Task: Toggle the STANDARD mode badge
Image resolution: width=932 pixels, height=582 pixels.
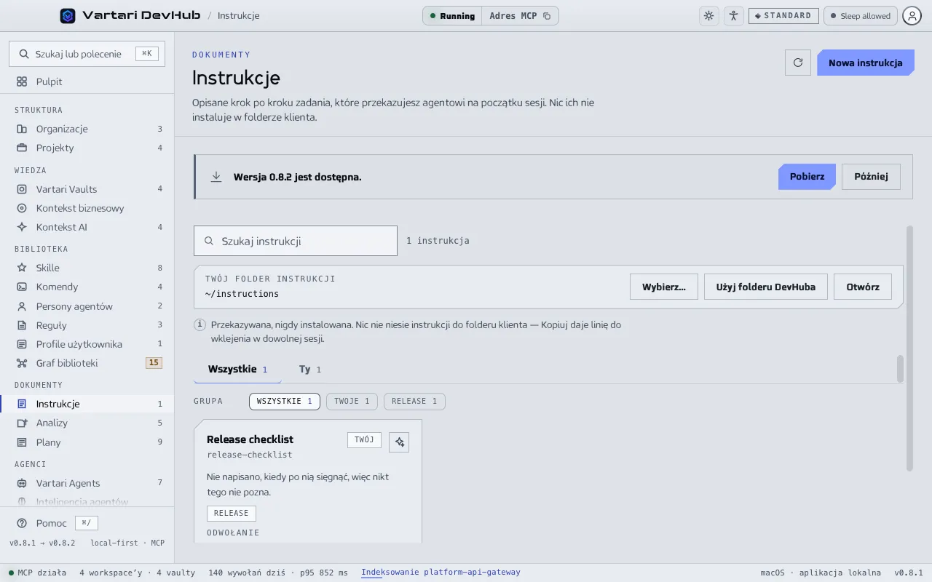Action: 783,15
